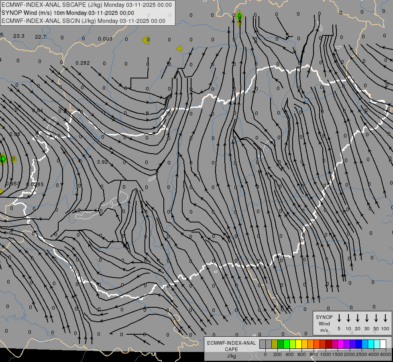Click the wind legend arrow above 50

click(x=376, y=318)
